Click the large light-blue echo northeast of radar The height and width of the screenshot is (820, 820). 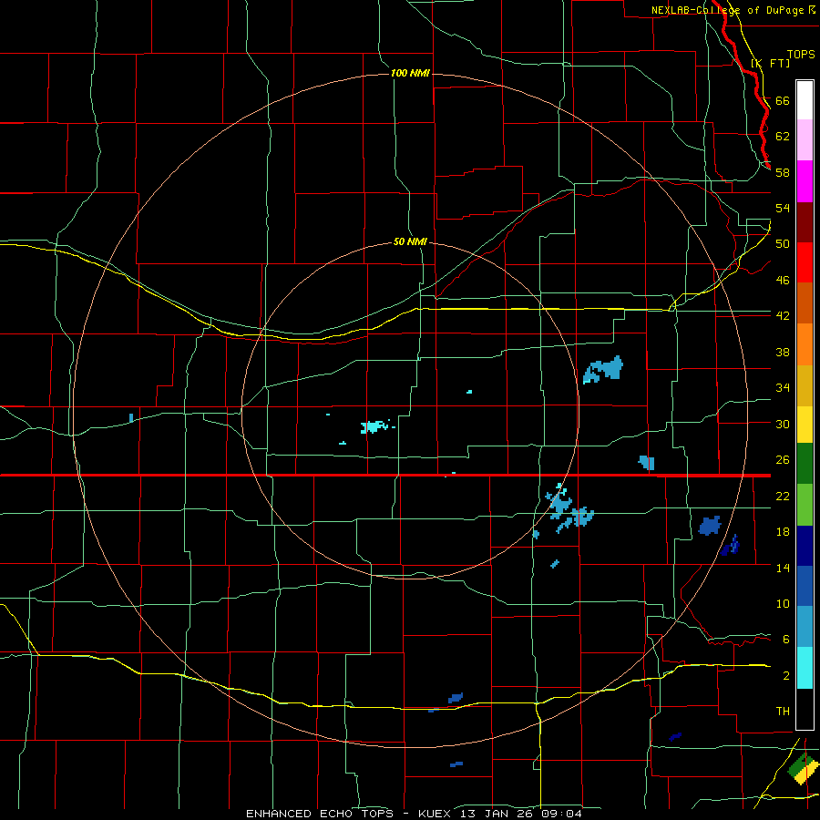pos(603,369)
